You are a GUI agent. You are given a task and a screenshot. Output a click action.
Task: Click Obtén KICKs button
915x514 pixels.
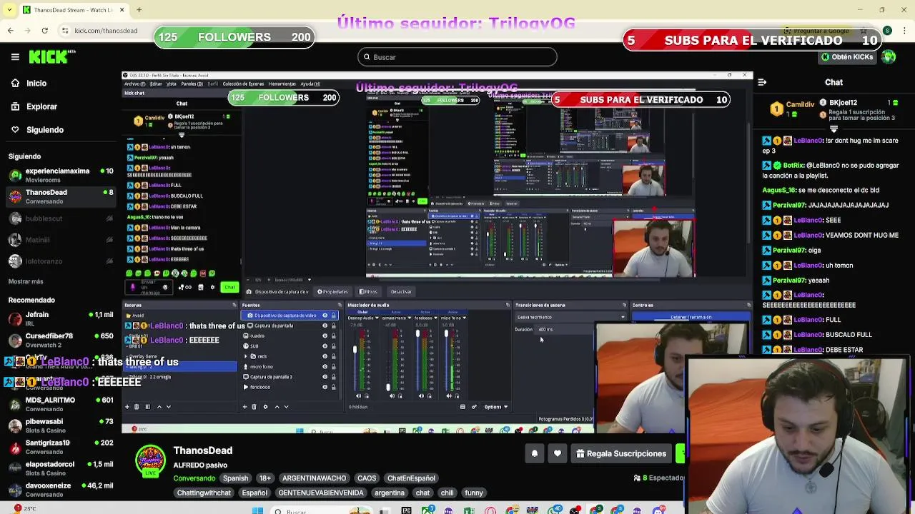847,57
